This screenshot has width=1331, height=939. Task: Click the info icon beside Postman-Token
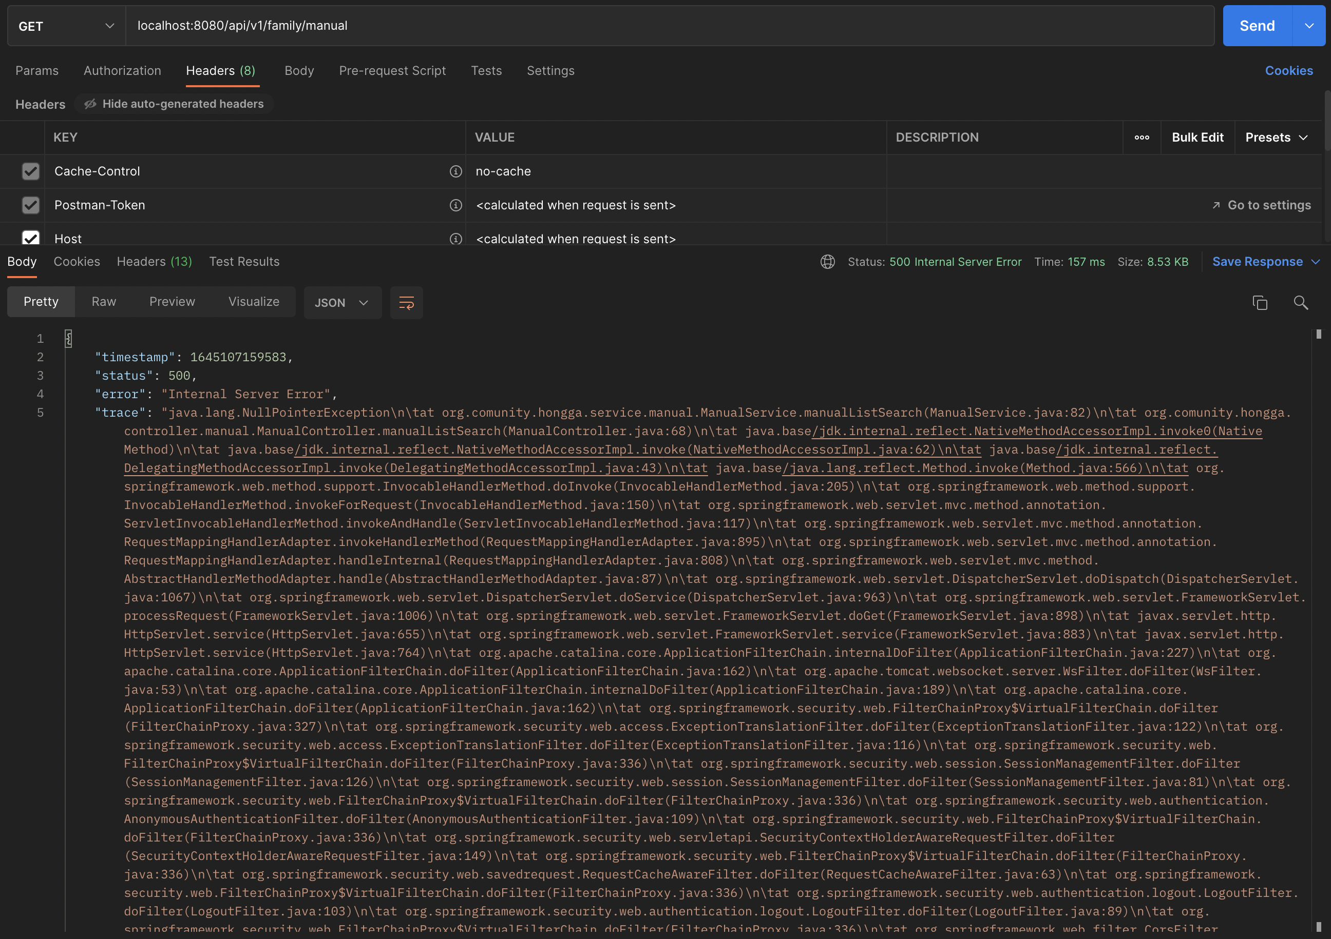pyautogui.click(x=455, y=205)
